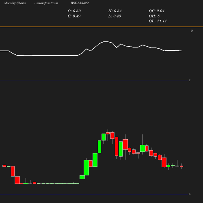Viewport: 203px width, 203px height.
Task: Click the peak of the white indicator line
Action: coord(106,42)
